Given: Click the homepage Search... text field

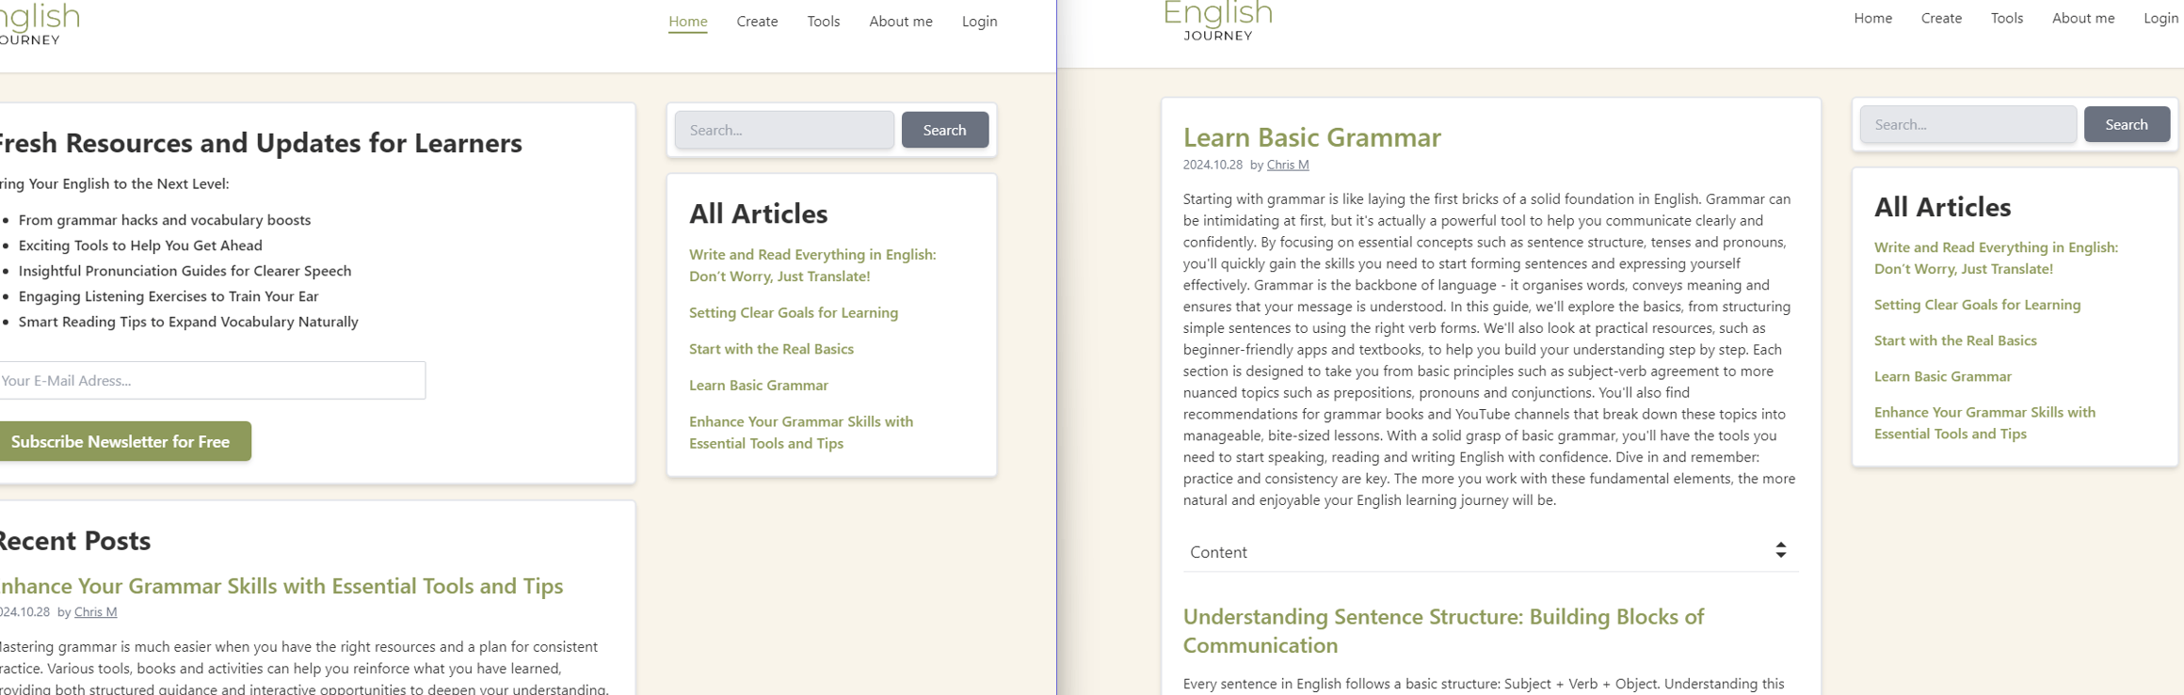Looking at the screenshot, I should (784, 130).
